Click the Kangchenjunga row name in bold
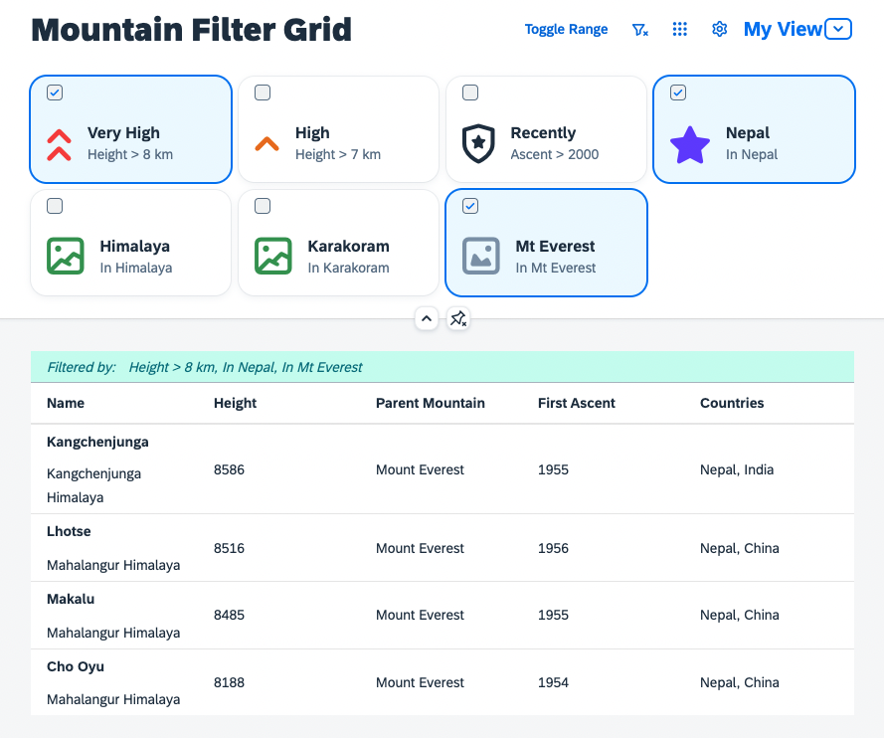The image size is (884, 738). 97,442
